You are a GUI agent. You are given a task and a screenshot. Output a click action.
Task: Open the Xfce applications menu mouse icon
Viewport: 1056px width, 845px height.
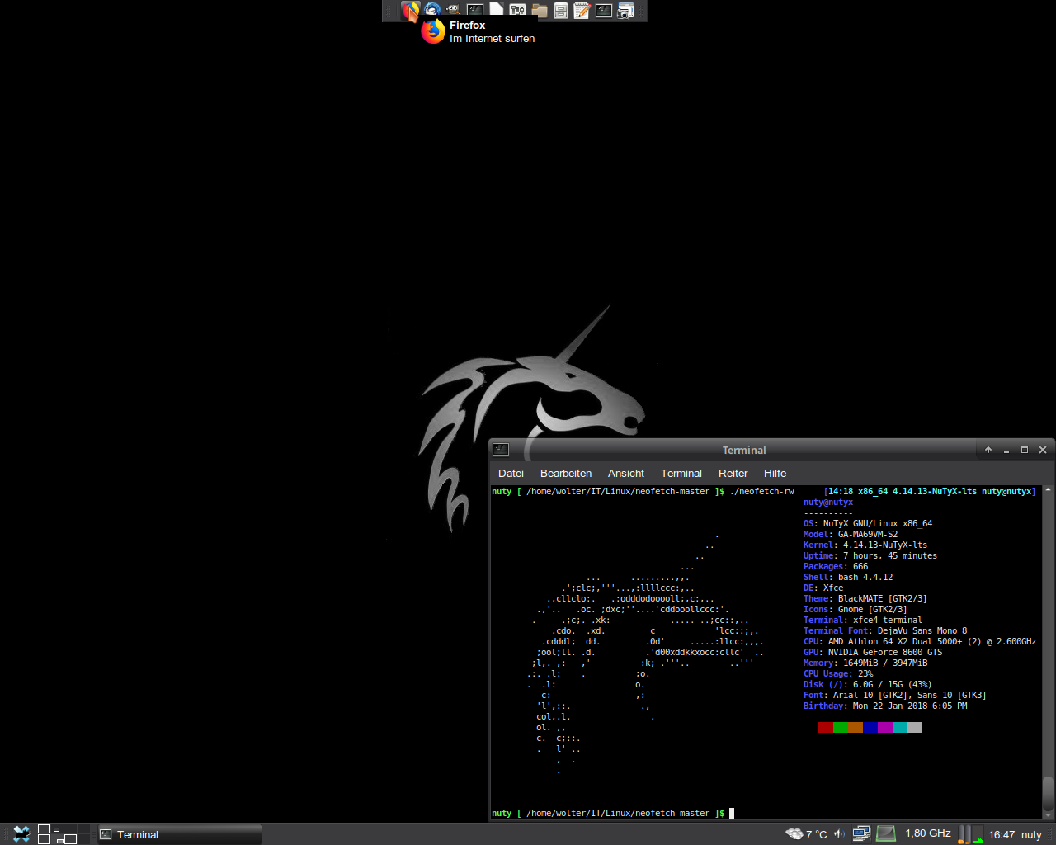21,834
